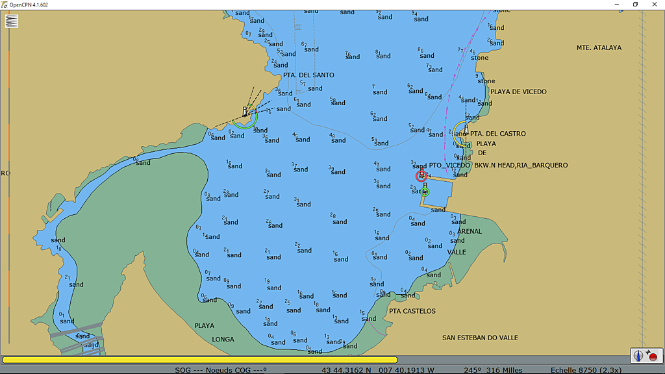
Task: Click the Pta. del Santo lighthouse symbol
Action: (245, 113)
